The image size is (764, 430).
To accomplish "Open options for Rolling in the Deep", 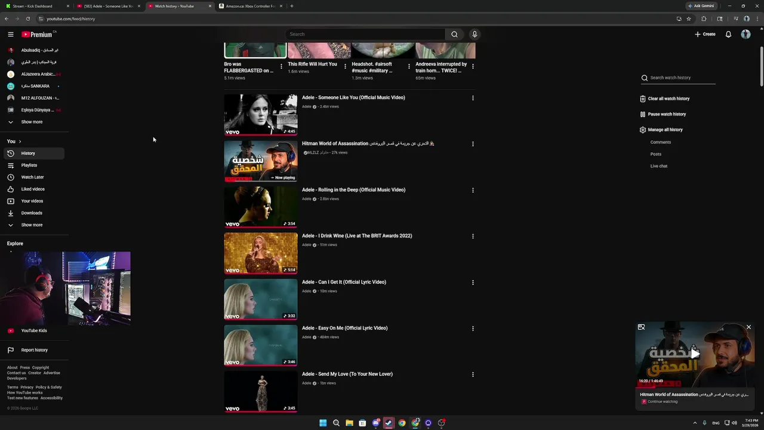I will (473, 190).
